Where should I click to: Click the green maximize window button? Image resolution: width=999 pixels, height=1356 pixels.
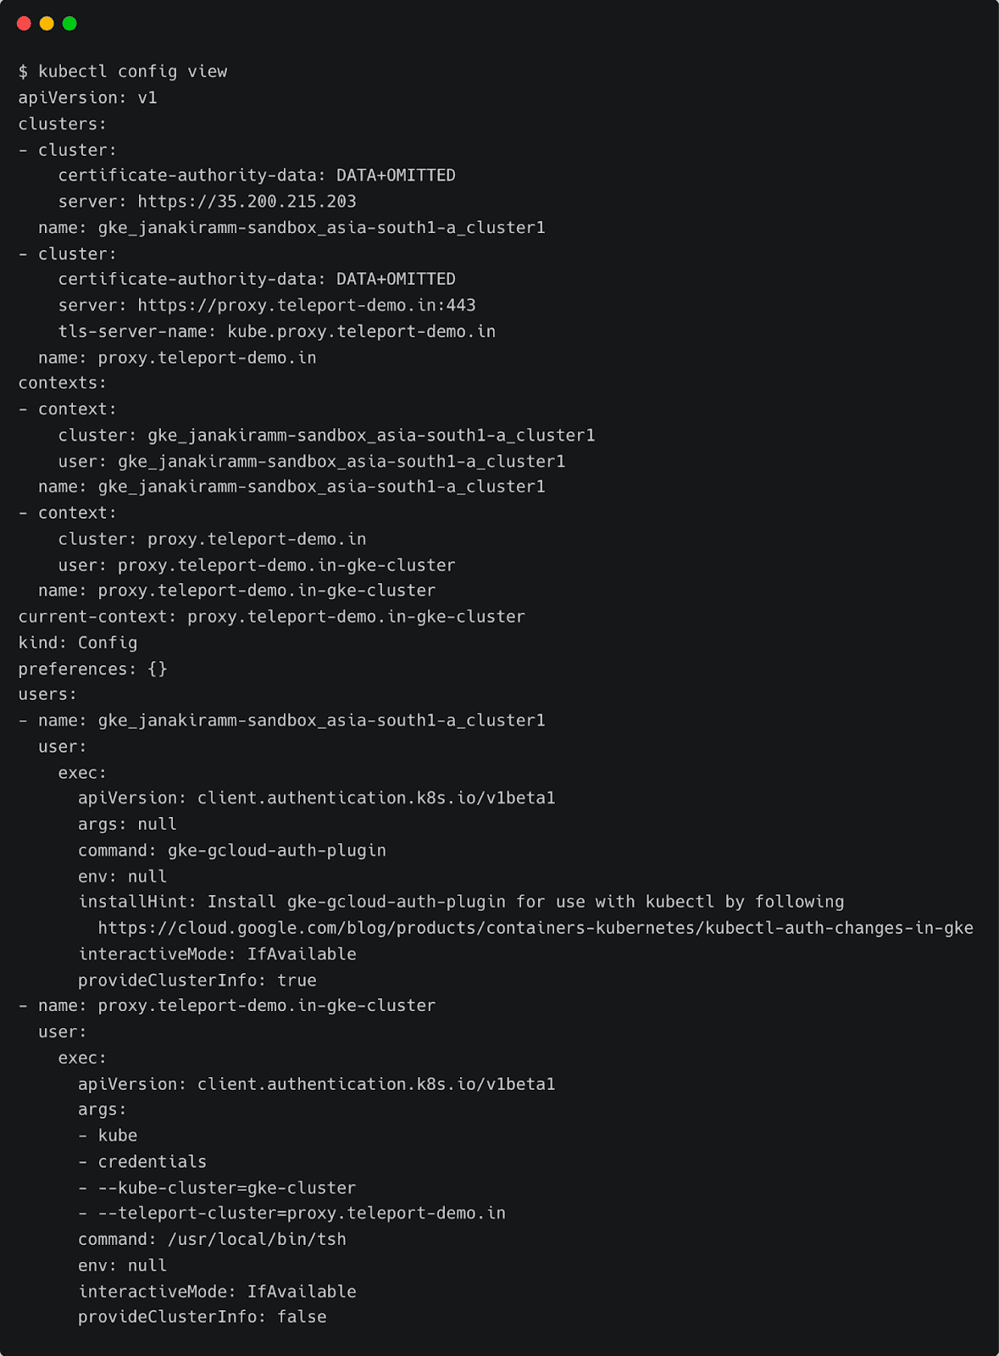[x=69, y=24]
